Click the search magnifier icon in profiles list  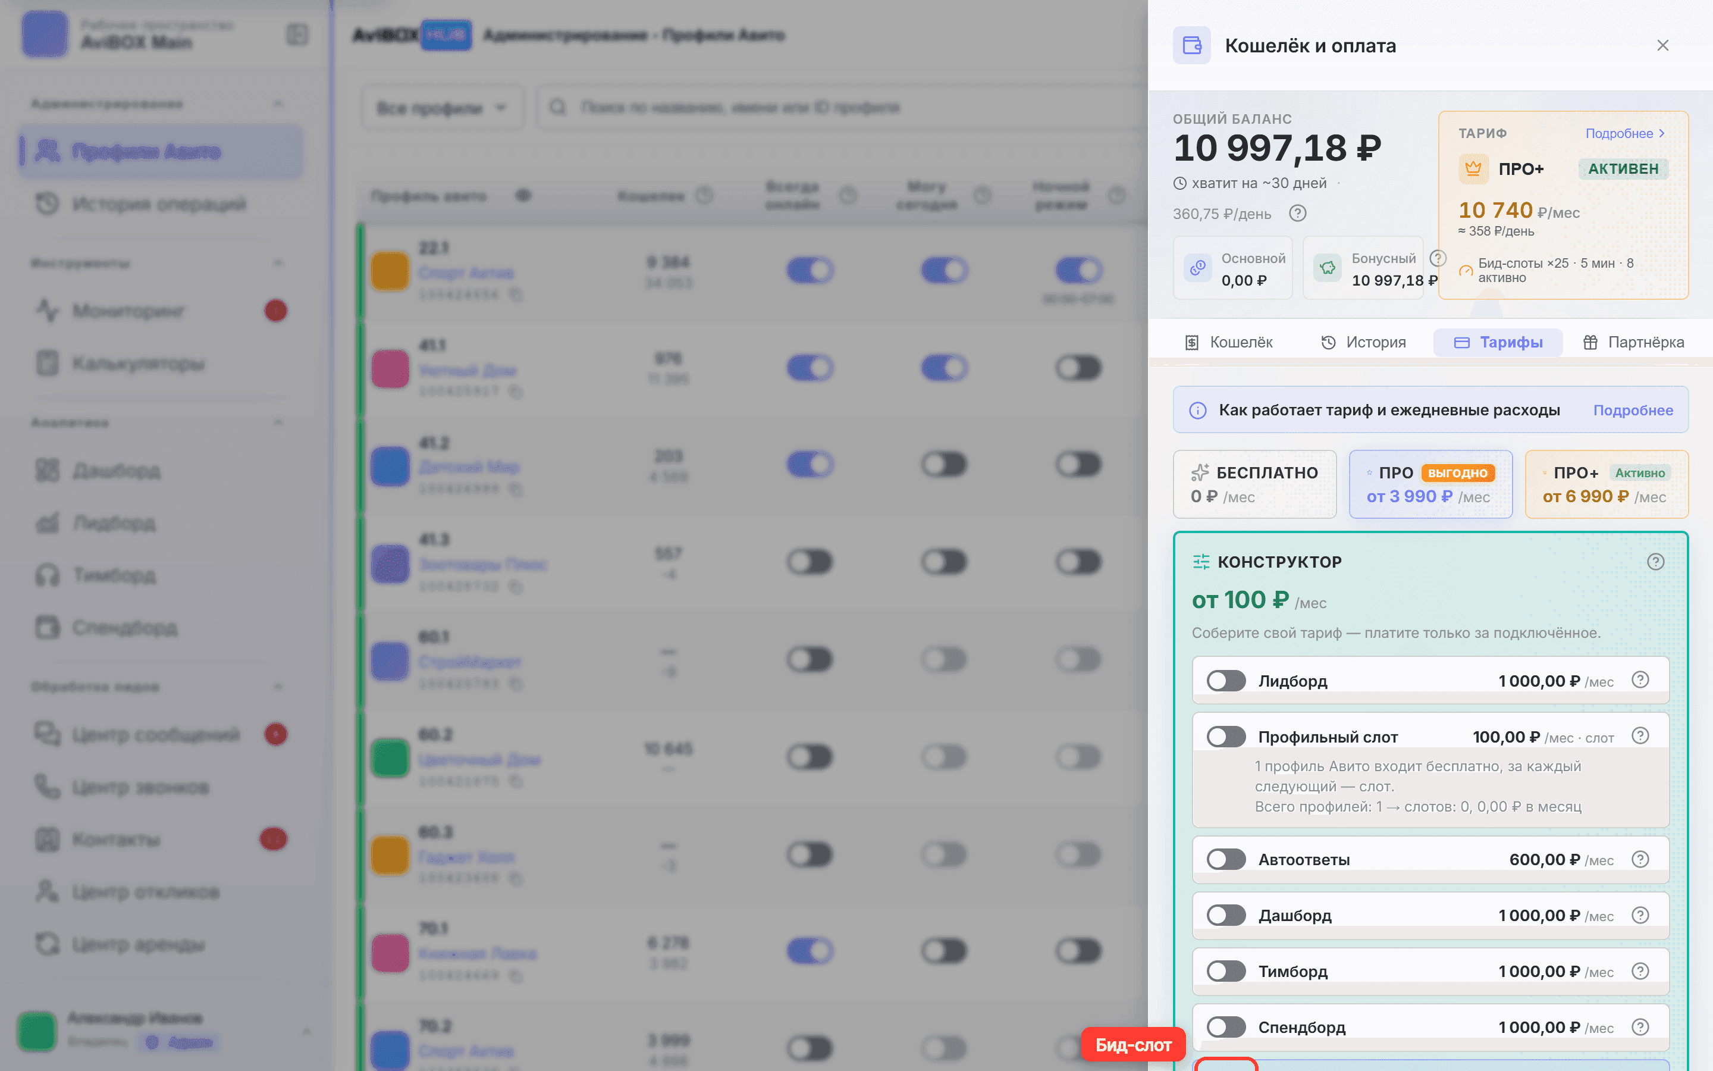pyautogui.click(x=558, y=107)
